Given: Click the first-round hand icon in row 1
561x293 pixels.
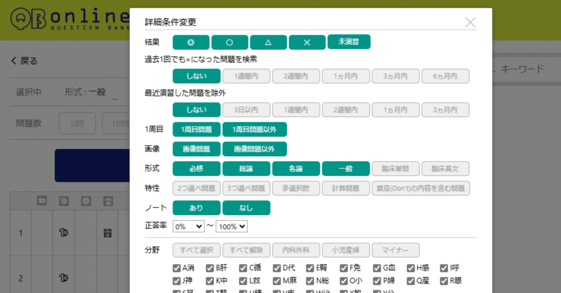Looking at the screenshot, I should 64,233.
